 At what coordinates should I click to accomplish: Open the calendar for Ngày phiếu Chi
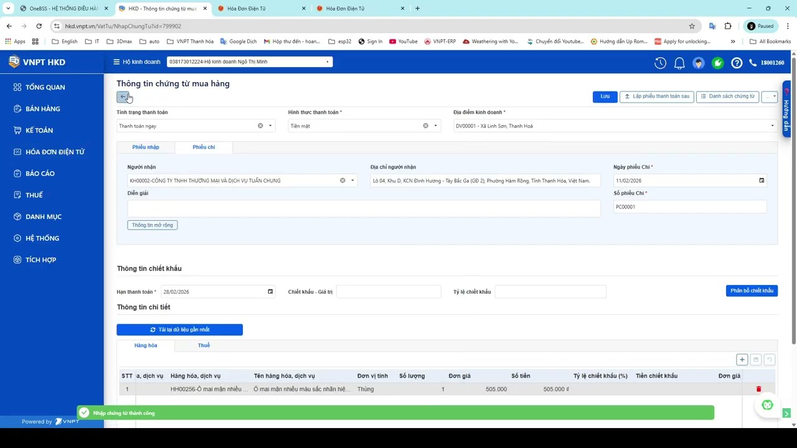(x=762, y=180)
